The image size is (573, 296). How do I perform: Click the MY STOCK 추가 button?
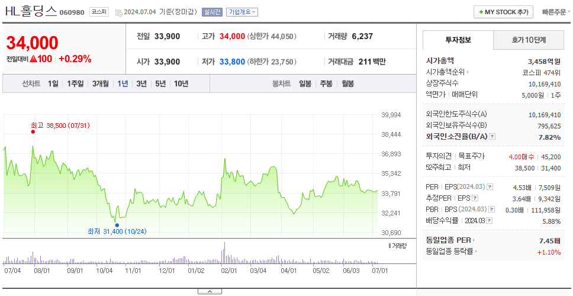click(504, 12)
